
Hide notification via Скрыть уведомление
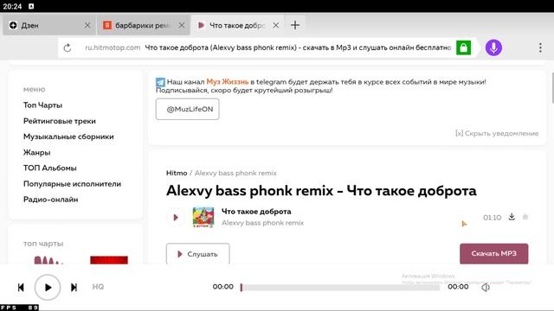pyautogui.click(x=497, y=133)
